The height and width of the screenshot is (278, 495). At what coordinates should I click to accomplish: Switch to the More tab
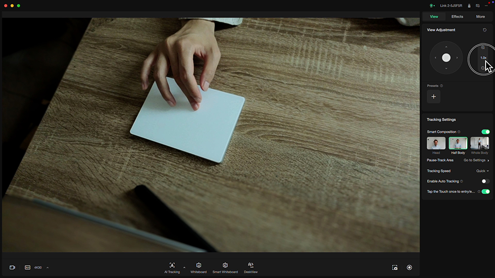[x=480, y=17]
